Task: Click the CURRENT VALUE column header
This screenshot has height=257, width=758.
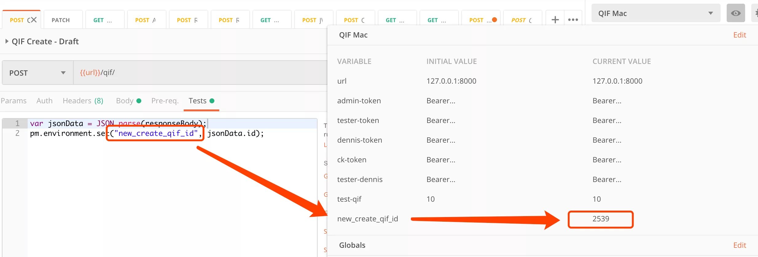Action: coord(622,61)
